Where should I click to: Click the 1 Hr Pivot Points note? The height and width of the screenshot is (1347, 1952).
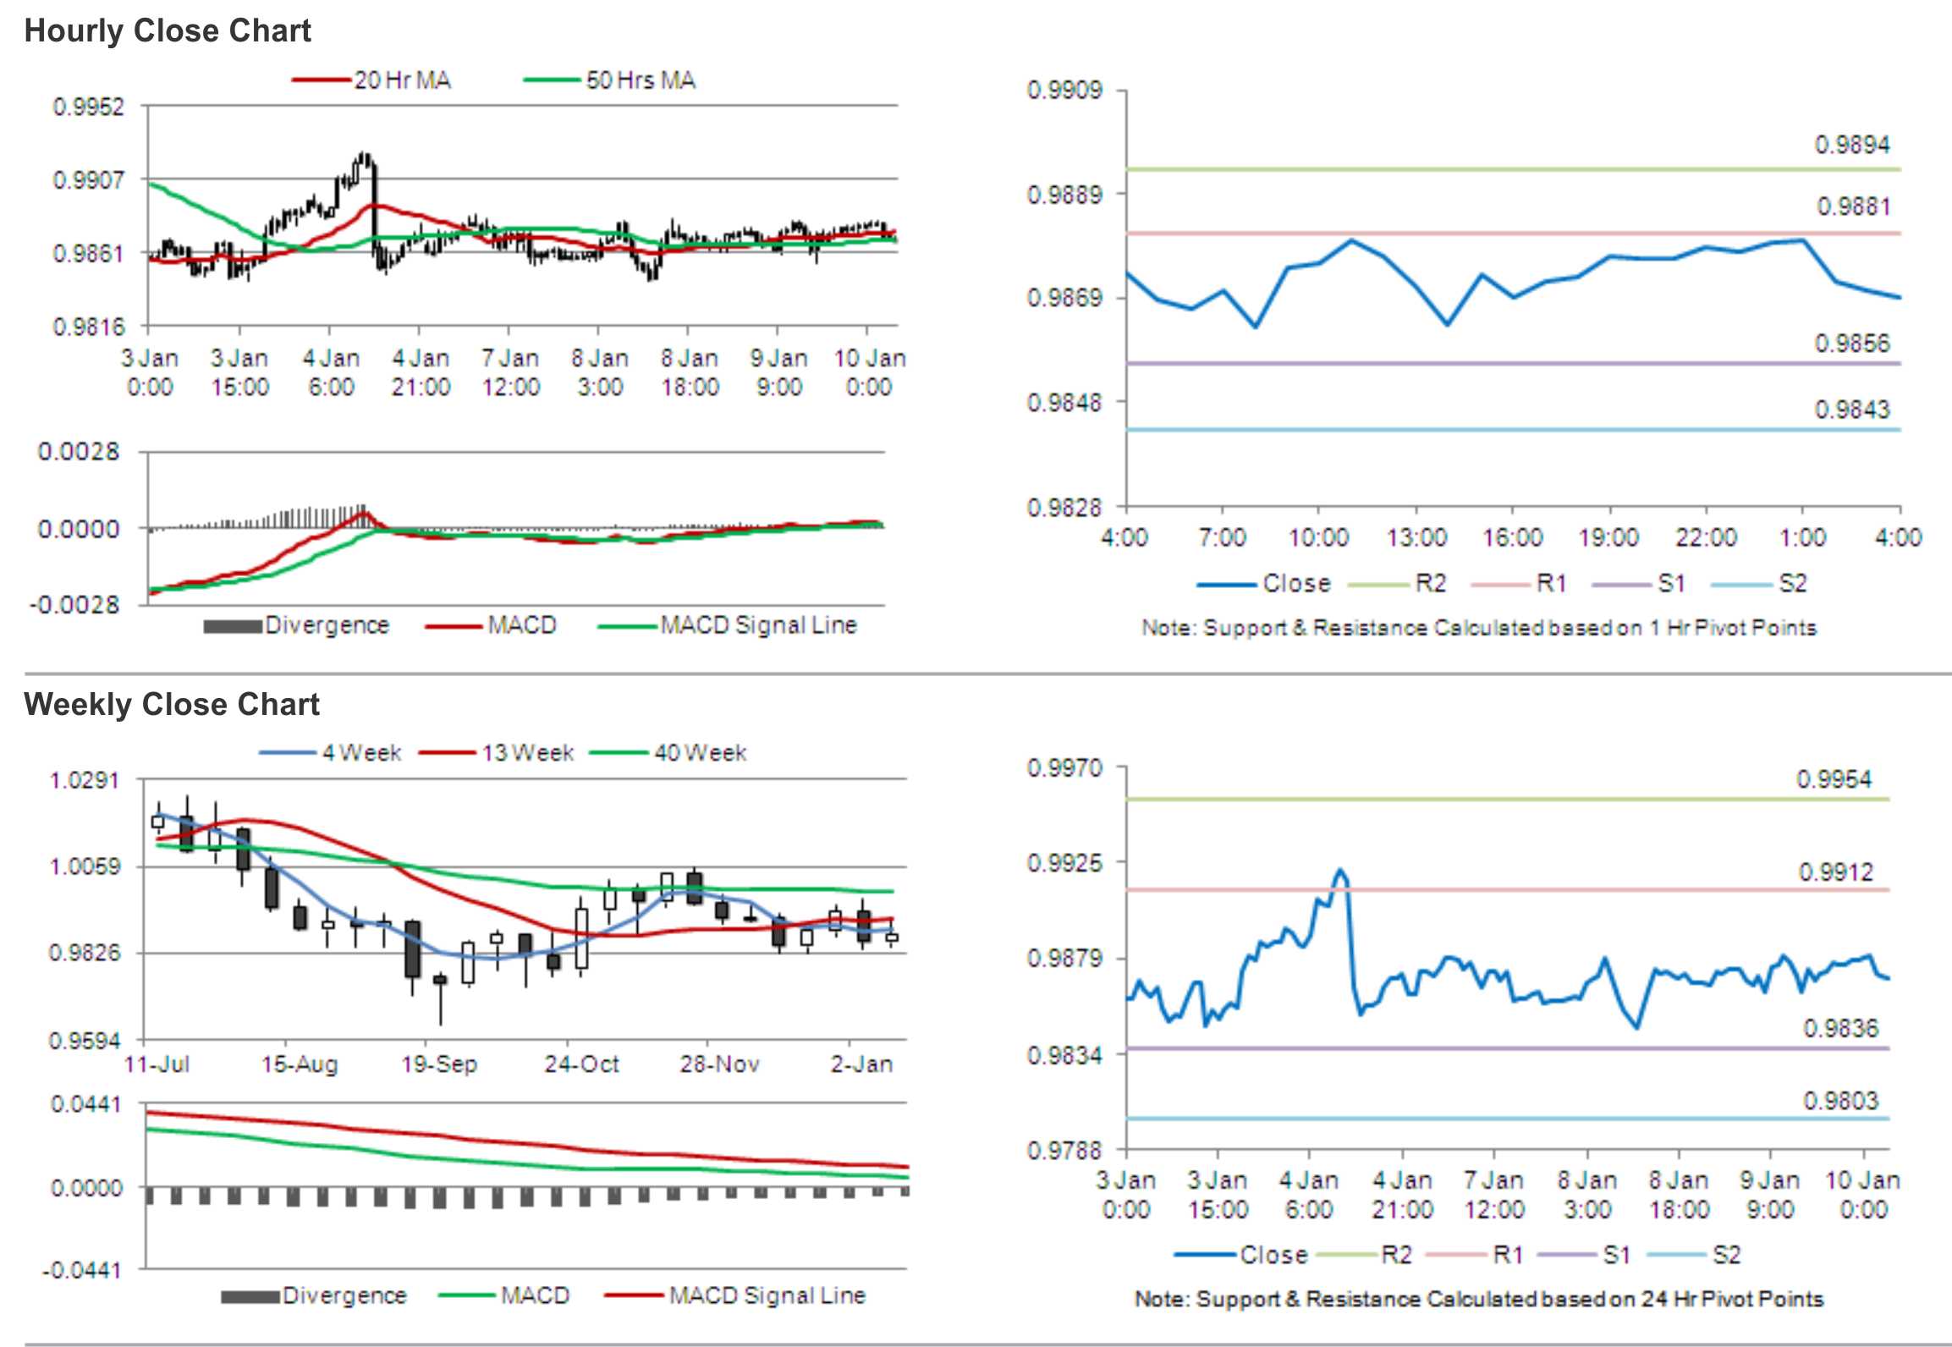(1479, 628)
